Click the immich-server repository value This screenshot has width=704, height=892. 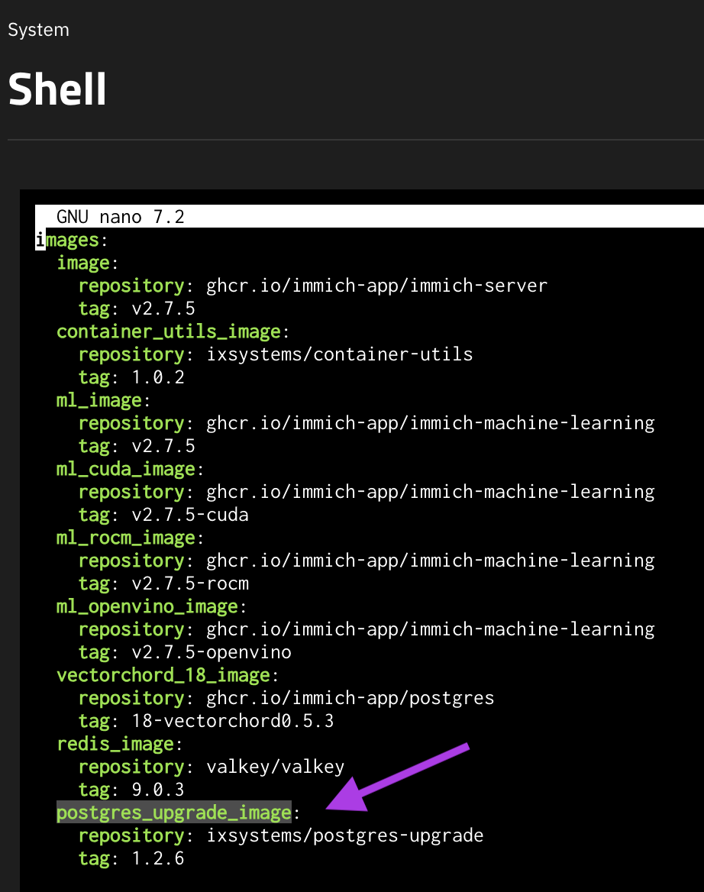[376, 286]
